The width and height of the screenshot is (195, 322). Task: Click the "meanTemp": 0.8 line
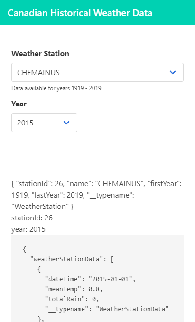coord(74,289)
